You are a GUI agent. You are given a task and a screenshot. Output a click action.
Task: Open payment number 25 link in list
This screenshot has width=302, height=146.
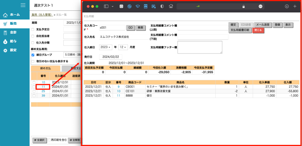click(43, 91)
